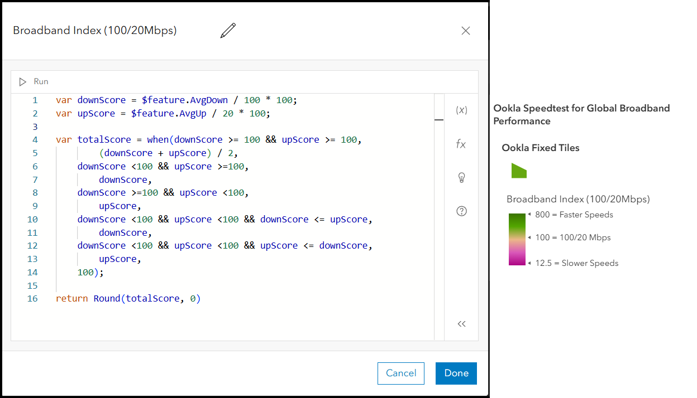Open the help documentation icon
The image size is (697, 398).
tap(461, 211)
